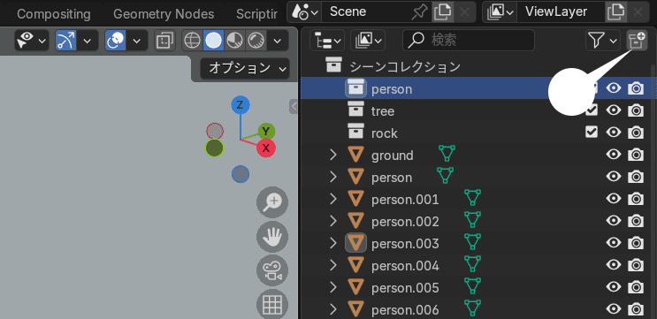Screen dimensions: 657x319
Task: Switch to rendered shading mode
Action: (x=256, y=41)
